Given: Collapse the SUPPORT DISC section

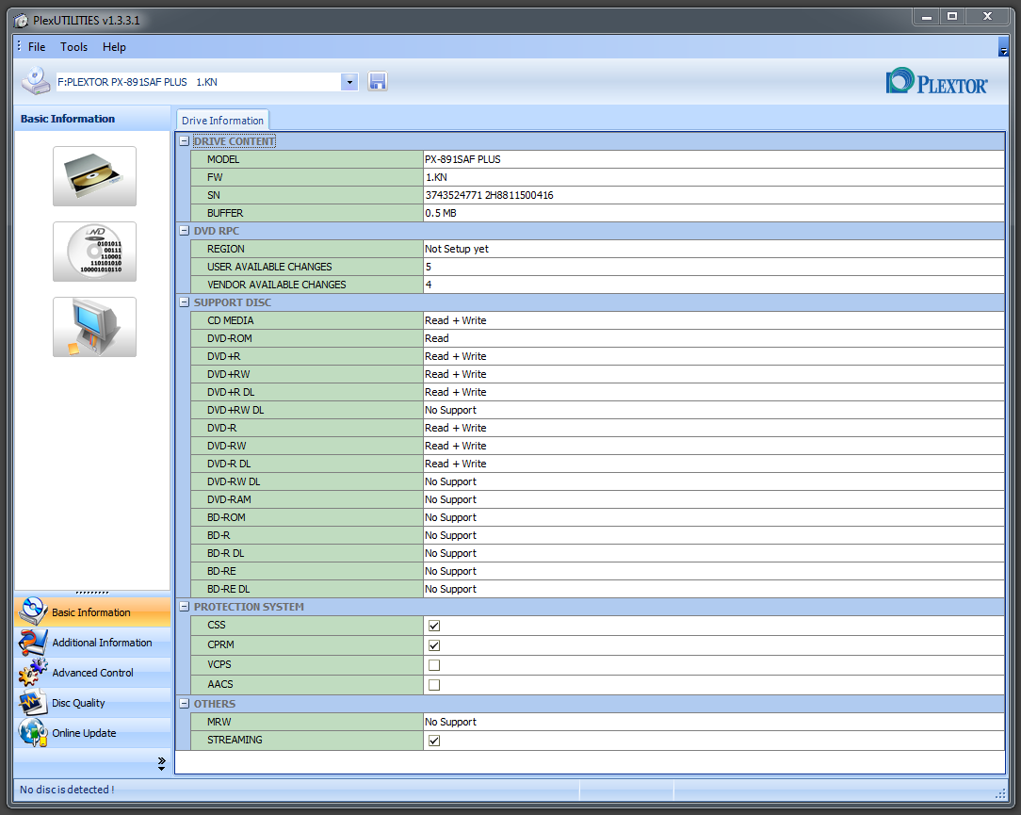Looking at the screenshot, I should click(185, 302).
